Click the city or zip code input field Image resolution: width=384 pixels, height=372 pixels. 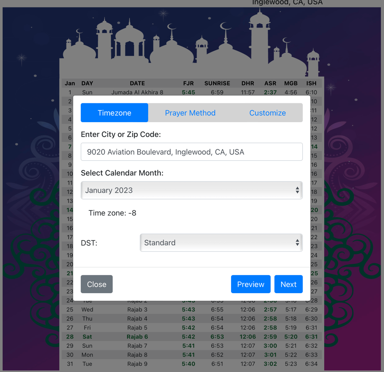point(192,152)
